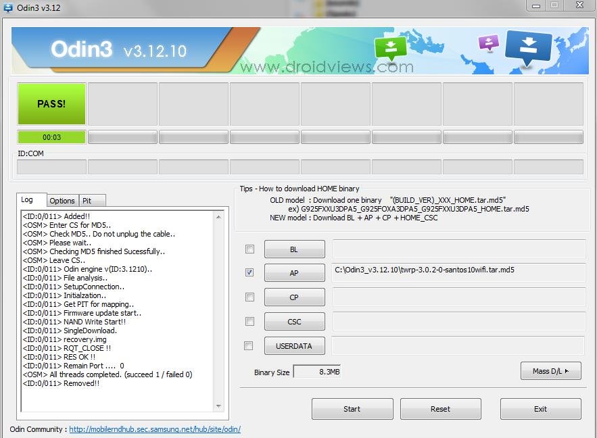Click the 'ID:COM' label
597x438 pixels.
(x=31, y=153)
